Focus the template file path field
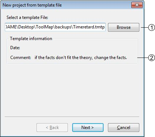155x137 pixels. click(55, 27)
